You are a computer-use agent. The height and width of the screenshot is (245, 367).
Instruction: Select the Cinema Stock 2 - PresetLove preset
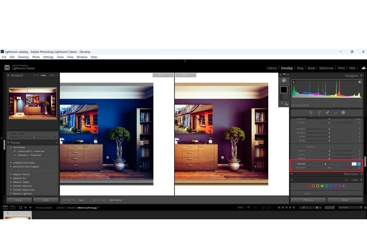click(31, 151)
